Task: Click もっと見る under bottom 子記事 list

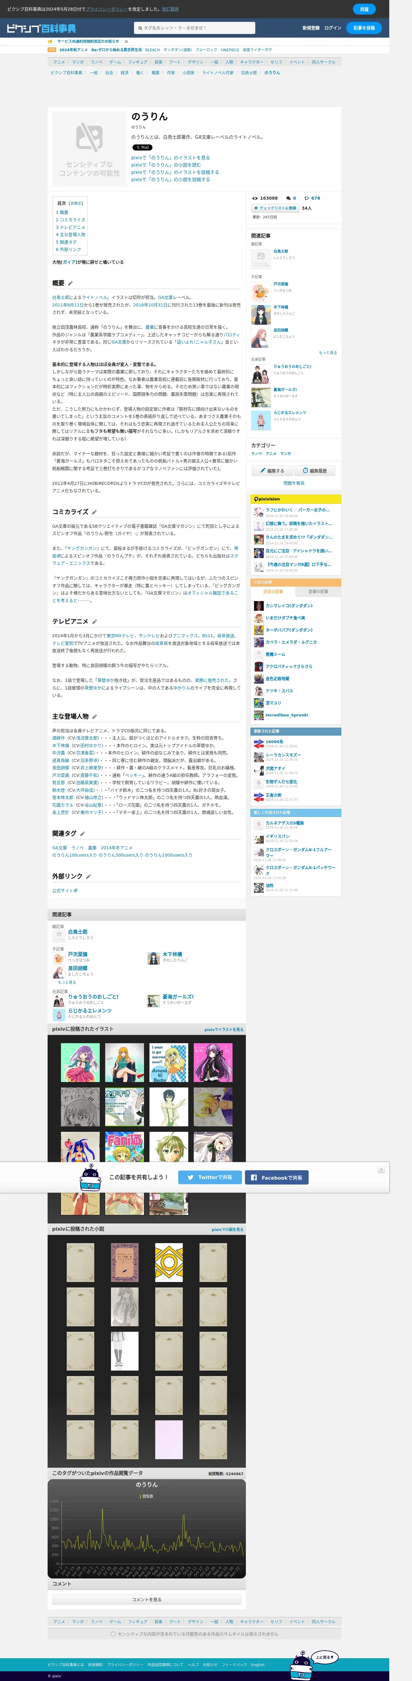Action: pos(67,982)
